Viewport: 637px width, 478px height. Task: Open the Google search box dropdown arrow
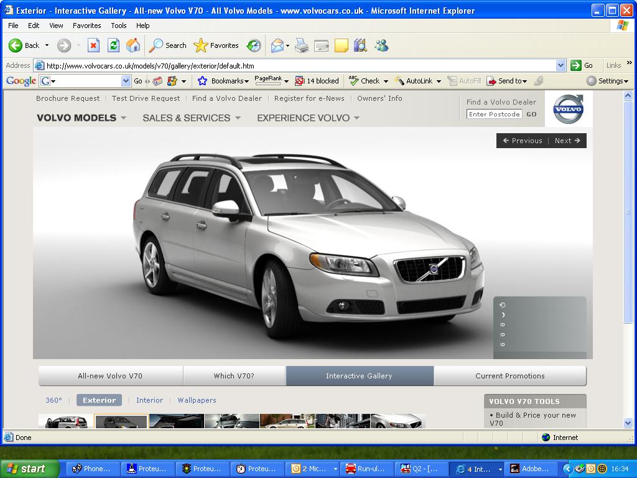click(126, 81)
